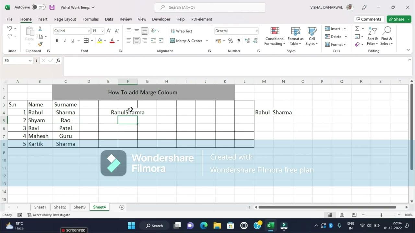This screenshot has width=415, height=233.
Task: Click the Orientation text angle icon
Action: (x=153, y=31)
